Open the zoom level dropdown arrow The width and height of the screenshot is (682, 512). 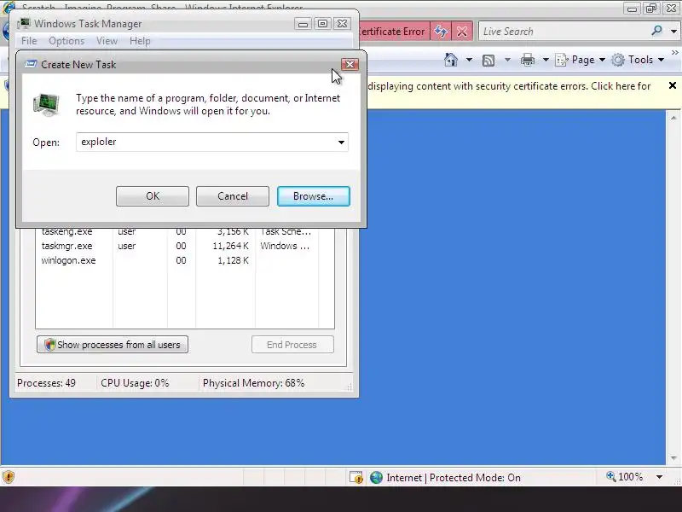(659, 477)
